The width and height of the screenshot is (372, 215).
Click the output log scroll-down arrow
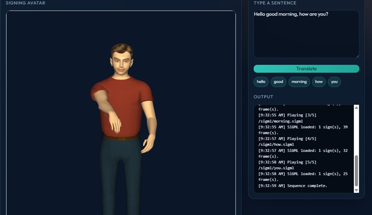(356, 190)
